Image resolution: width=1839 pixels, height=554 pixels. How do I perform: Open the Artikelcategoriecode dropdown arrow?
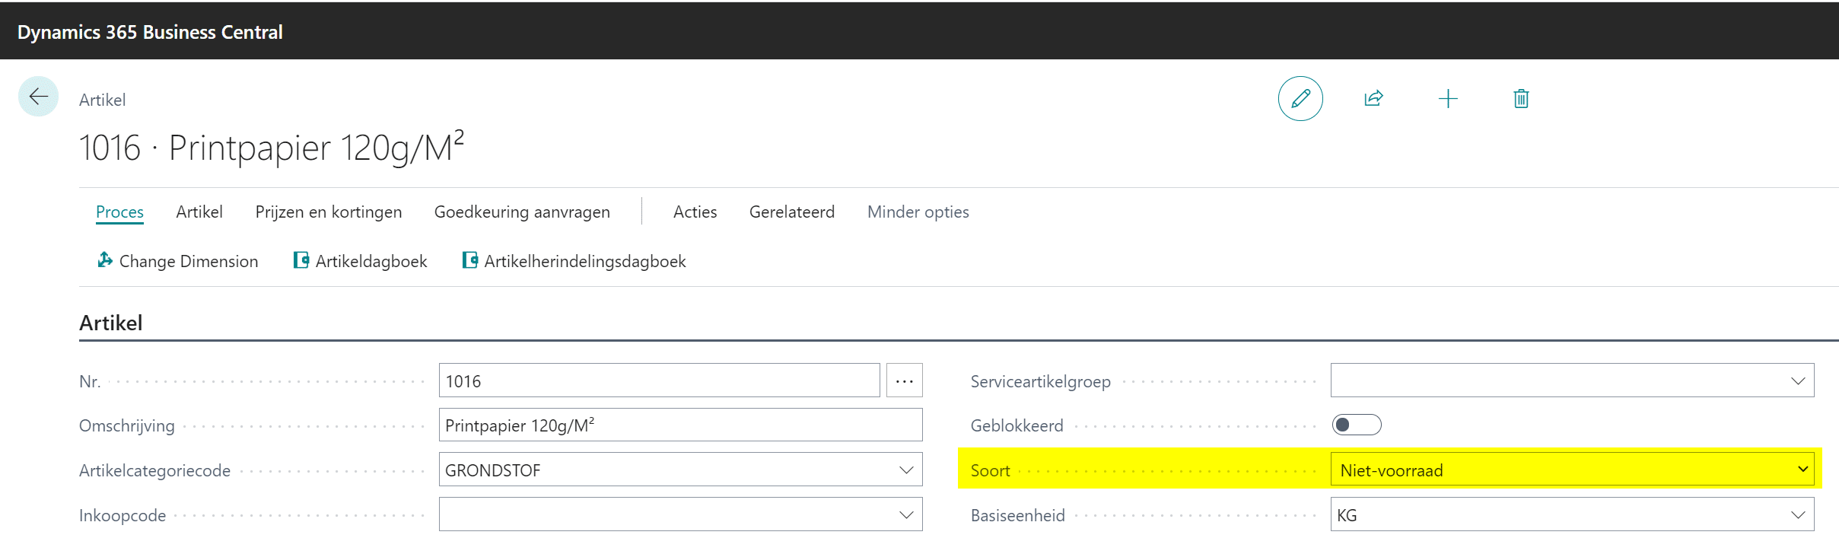[x=906, y=470]
